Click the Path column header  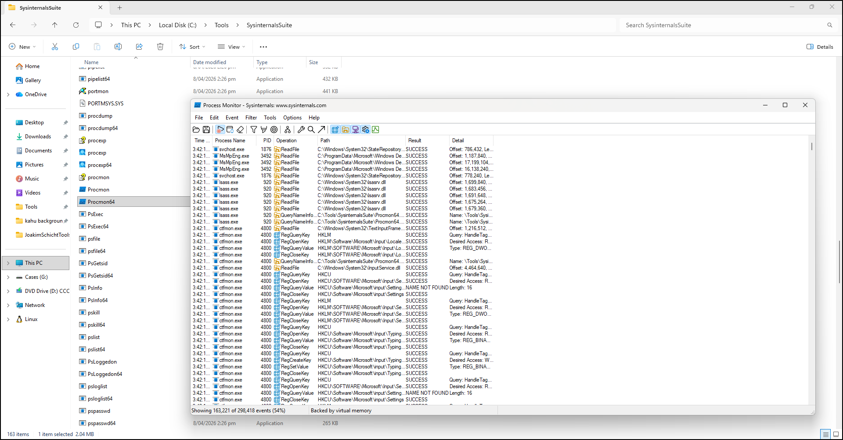[361, 141]
